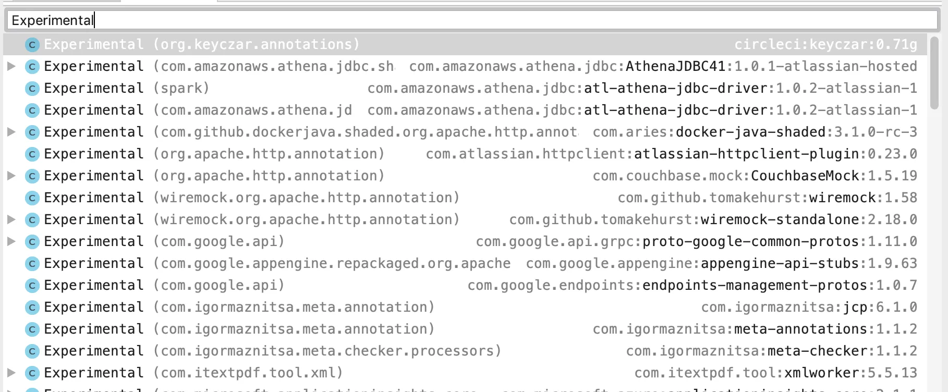
Task: Click the Experimental search input field
Action: (469, 20)
